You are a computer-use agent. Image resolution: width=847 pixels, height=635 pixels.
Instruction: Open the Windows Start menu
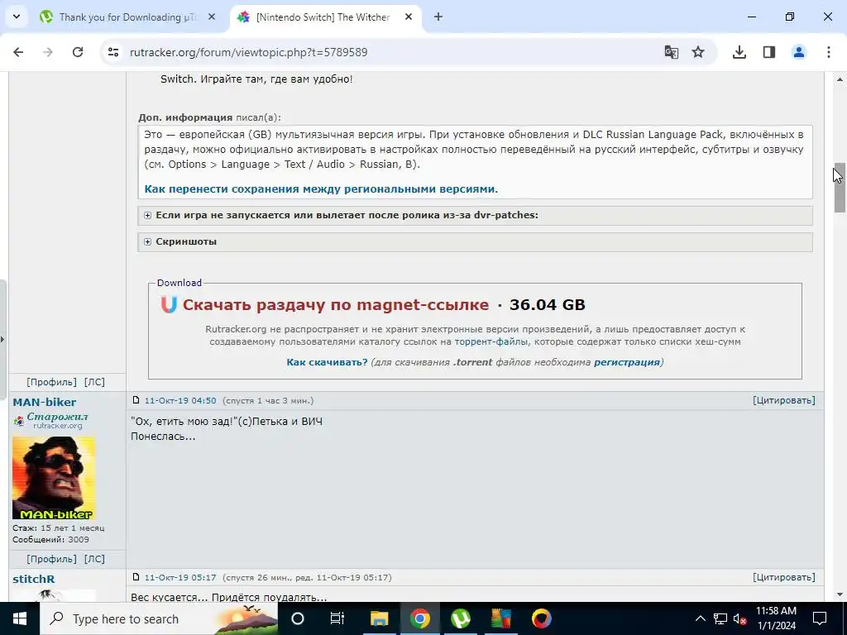click(x=20, y=618)
